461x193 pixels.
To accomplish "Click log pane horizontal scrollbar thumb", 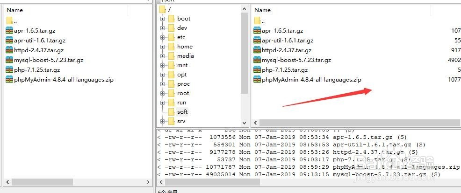I will click(x=213, y=182).
